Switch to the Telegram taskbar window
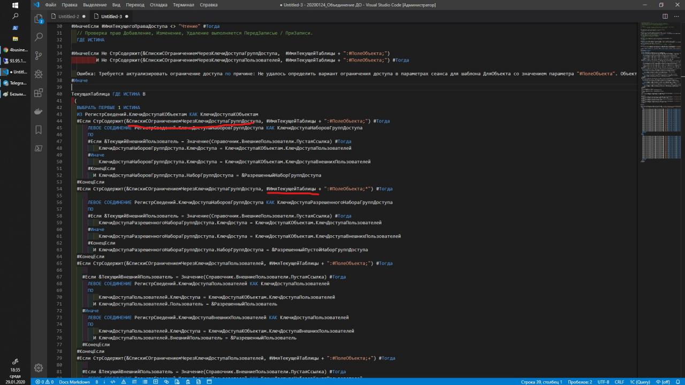The image size is (685, 385). pos(15,83)
